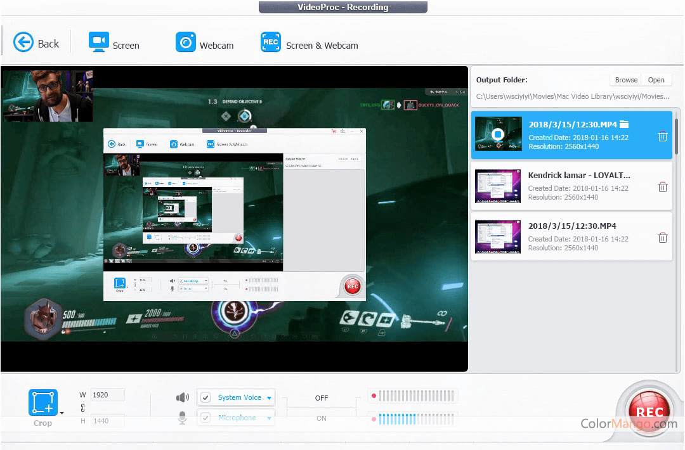Click the aspect ratio lock link icon
This screenshot has height=450, width=685.
coord(82,408)
